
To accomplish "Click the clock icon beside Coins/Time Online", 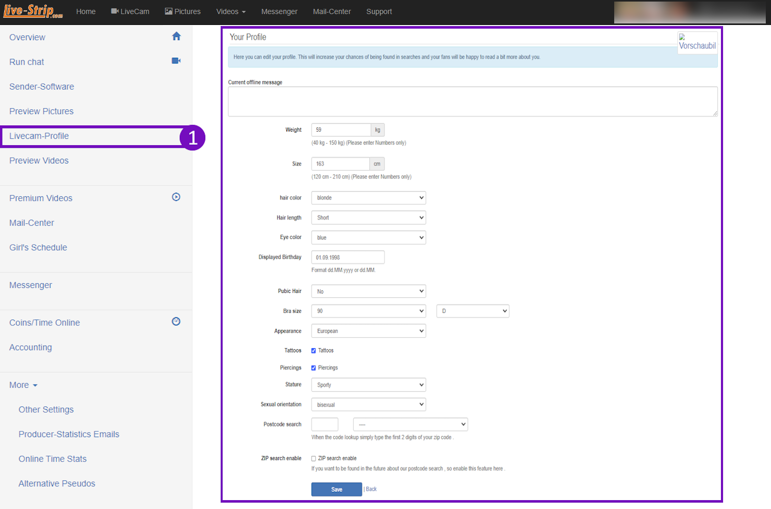I will tap(176, 322).
